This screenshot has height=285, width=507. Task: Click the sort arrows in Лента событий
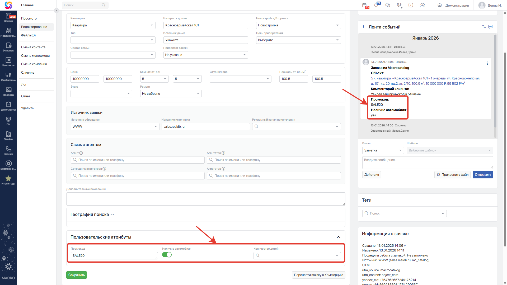coord(484,27)
